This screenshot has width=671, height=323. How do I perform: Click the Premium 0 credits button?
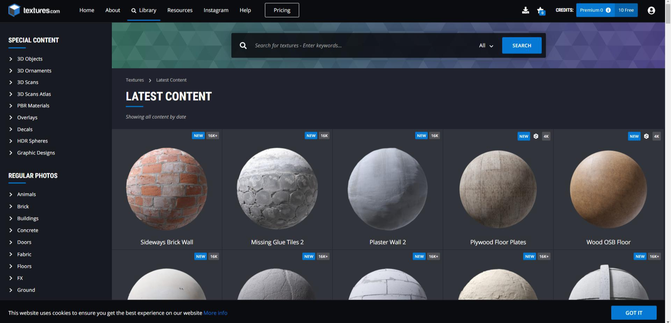pyautogui.click(x=595, y=10)
